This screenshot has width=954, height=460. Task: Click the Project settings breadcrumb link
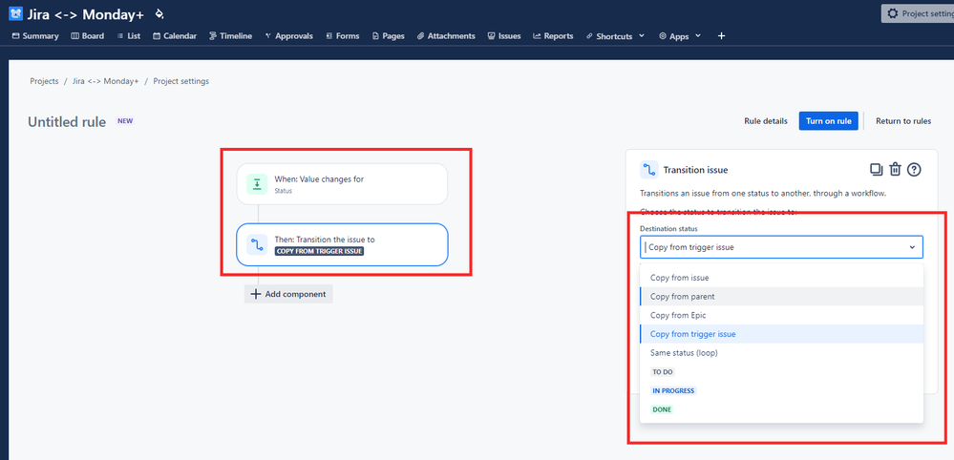pos(181,81)
